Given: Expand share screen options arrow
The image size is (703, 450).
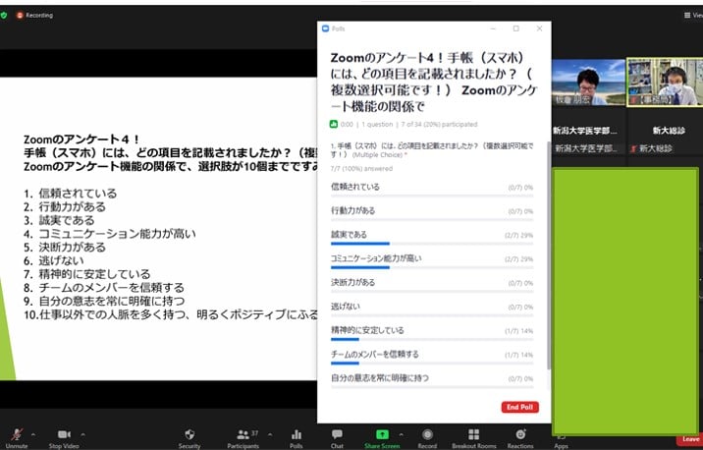Looking at the screenshot, I should point(401,434).
